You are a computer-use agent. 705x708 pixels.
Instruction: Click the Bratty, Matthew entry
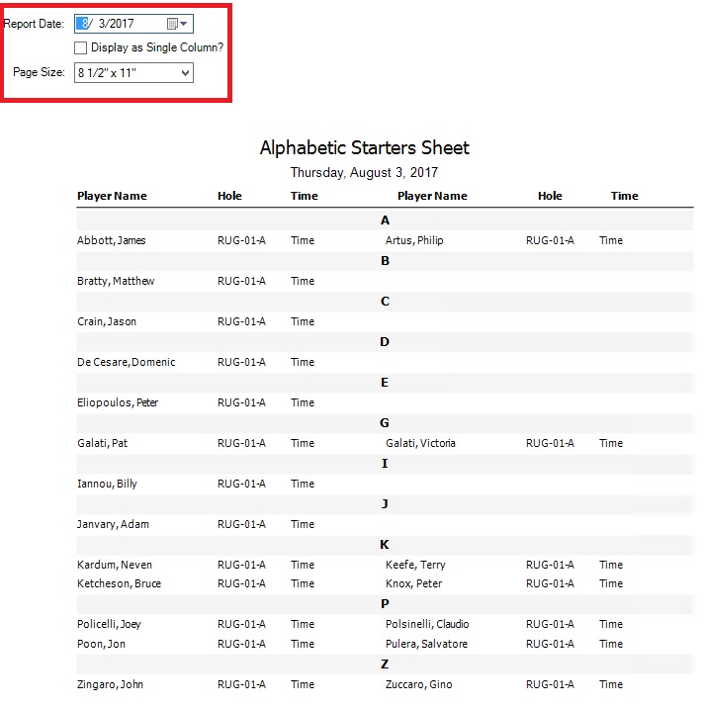coord(116,281)
